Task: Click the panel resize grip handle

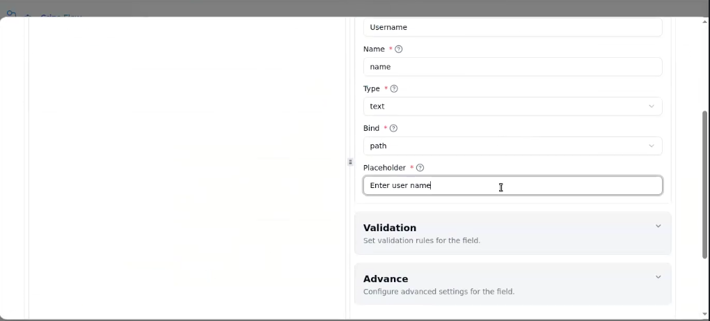Action: point(350,162)
